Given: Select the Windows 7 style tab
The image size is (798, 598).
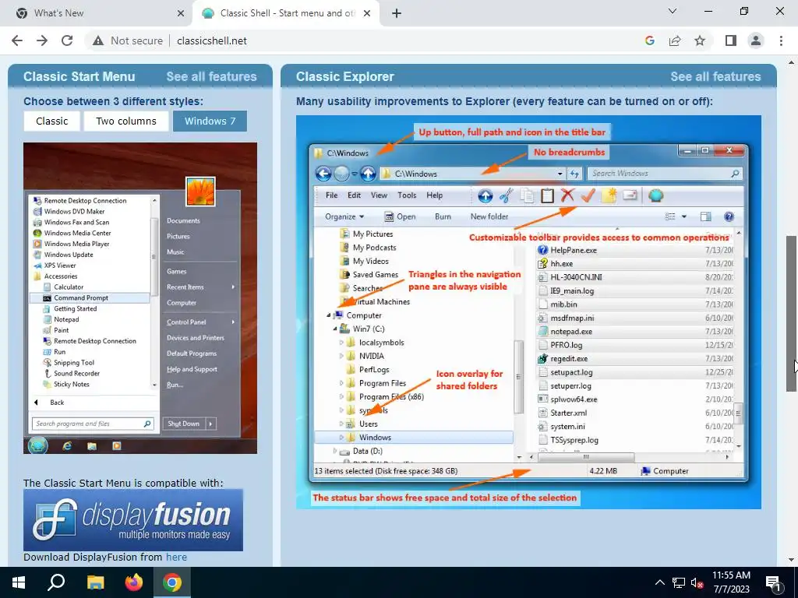Looking at the screenshot, I should pos(210,121).
